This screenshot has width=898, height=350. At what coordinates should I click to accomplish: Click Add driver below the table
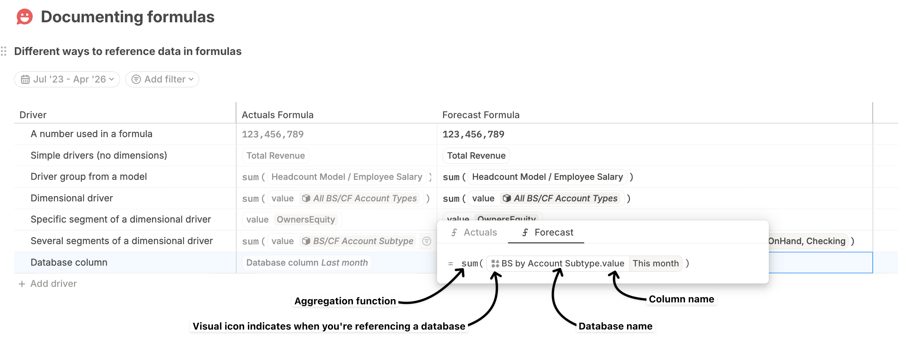[x=53, y=283]
